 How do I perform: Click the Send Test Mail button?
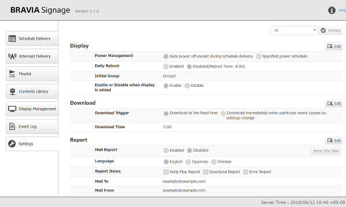click(x=326, y=151)
